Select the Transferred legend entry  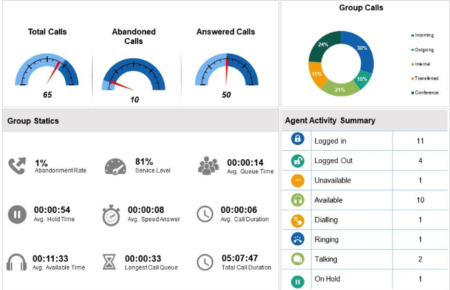tap(424, 78)
